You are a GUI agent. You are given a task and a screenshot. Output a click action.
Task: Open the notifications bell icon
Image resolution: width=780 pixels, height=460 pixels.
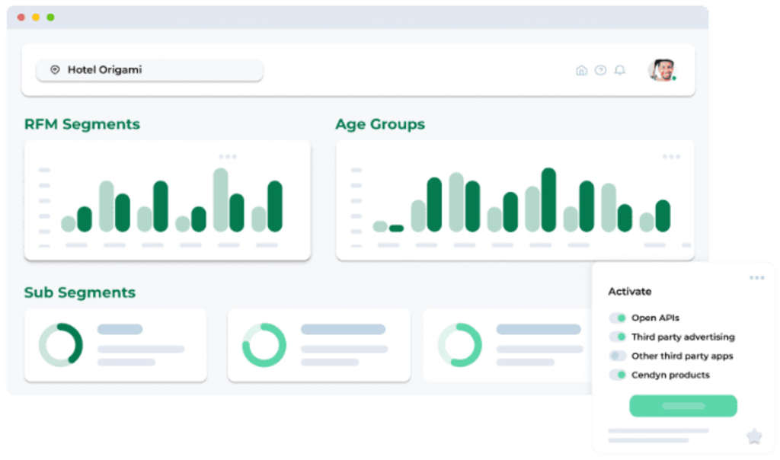[x=620, y=70]
